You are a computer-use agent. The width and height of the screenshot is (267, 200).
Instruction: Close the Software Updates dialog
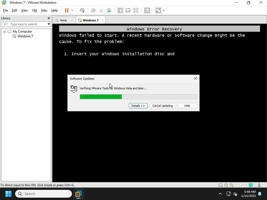[196, 78]
